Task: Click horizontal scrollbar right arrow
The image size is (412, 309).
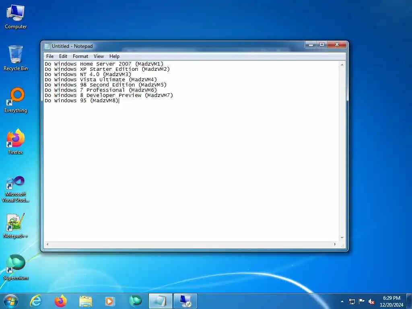Action: point(335,244)
